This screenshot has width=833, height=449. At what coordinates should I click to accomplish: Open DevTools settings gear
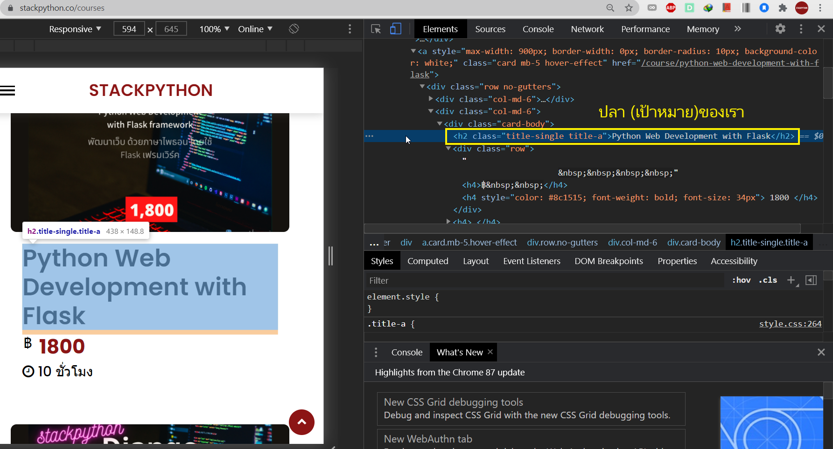click(x=780, y=29)
